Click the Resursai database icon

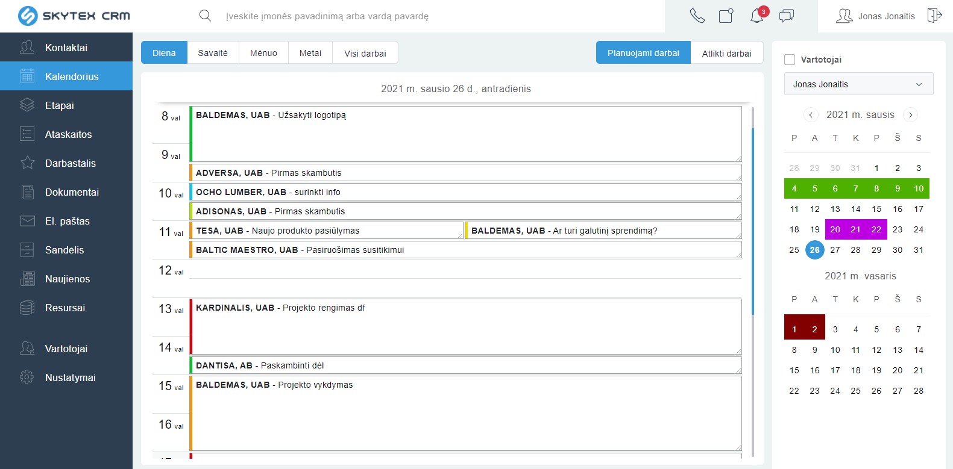click(27, 307)
